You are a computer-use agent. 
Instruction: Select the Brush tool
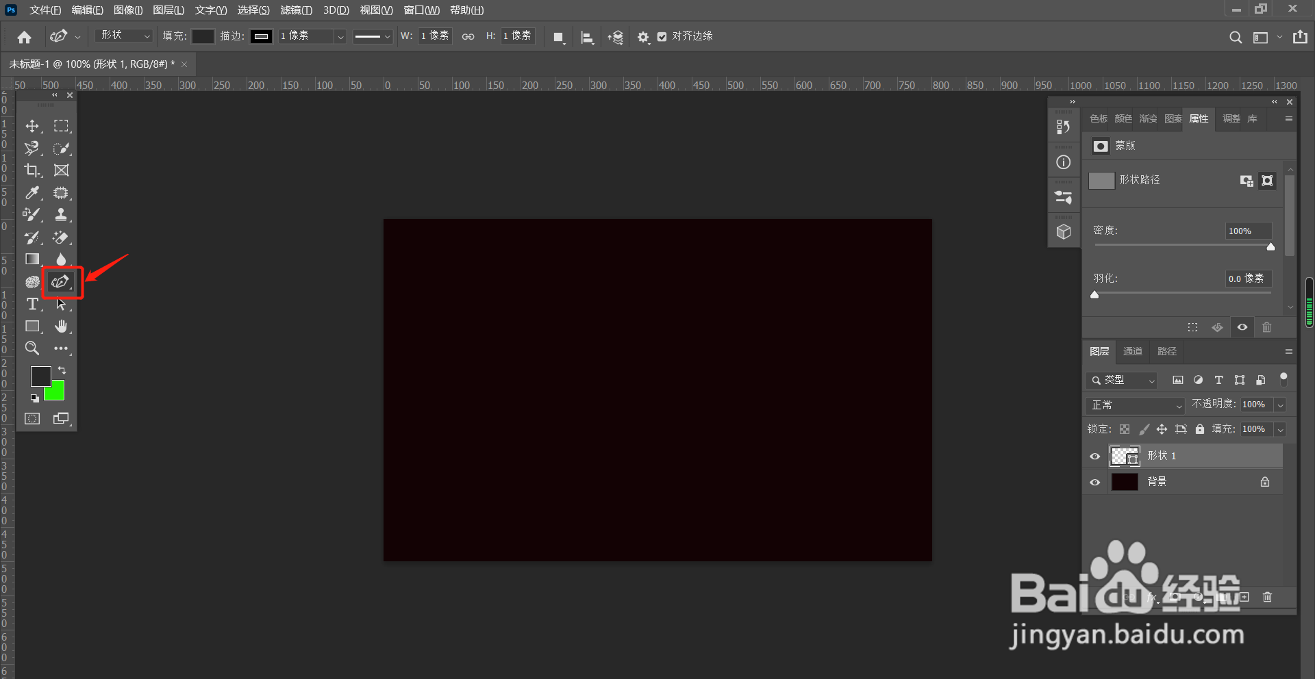(32, 215)
